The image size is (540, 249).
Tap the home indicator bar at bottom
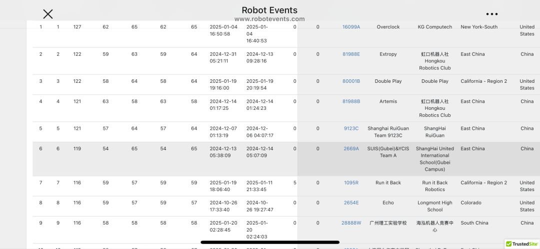click(270, 243)
